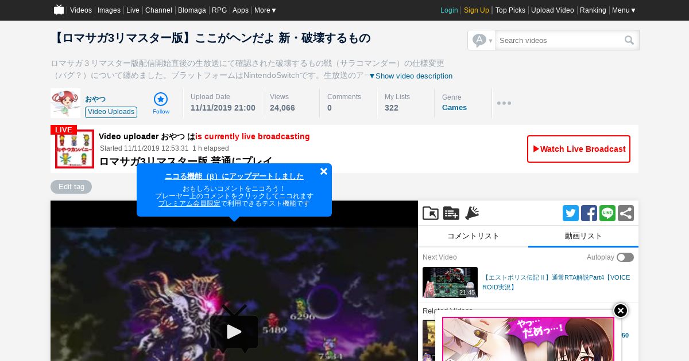Open Top Picks page

(x=510, y=10)
